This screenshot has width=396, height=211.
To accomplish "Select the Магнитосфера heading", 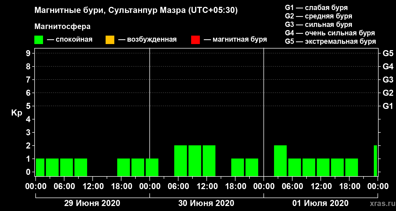I will [x=62, y=26].
